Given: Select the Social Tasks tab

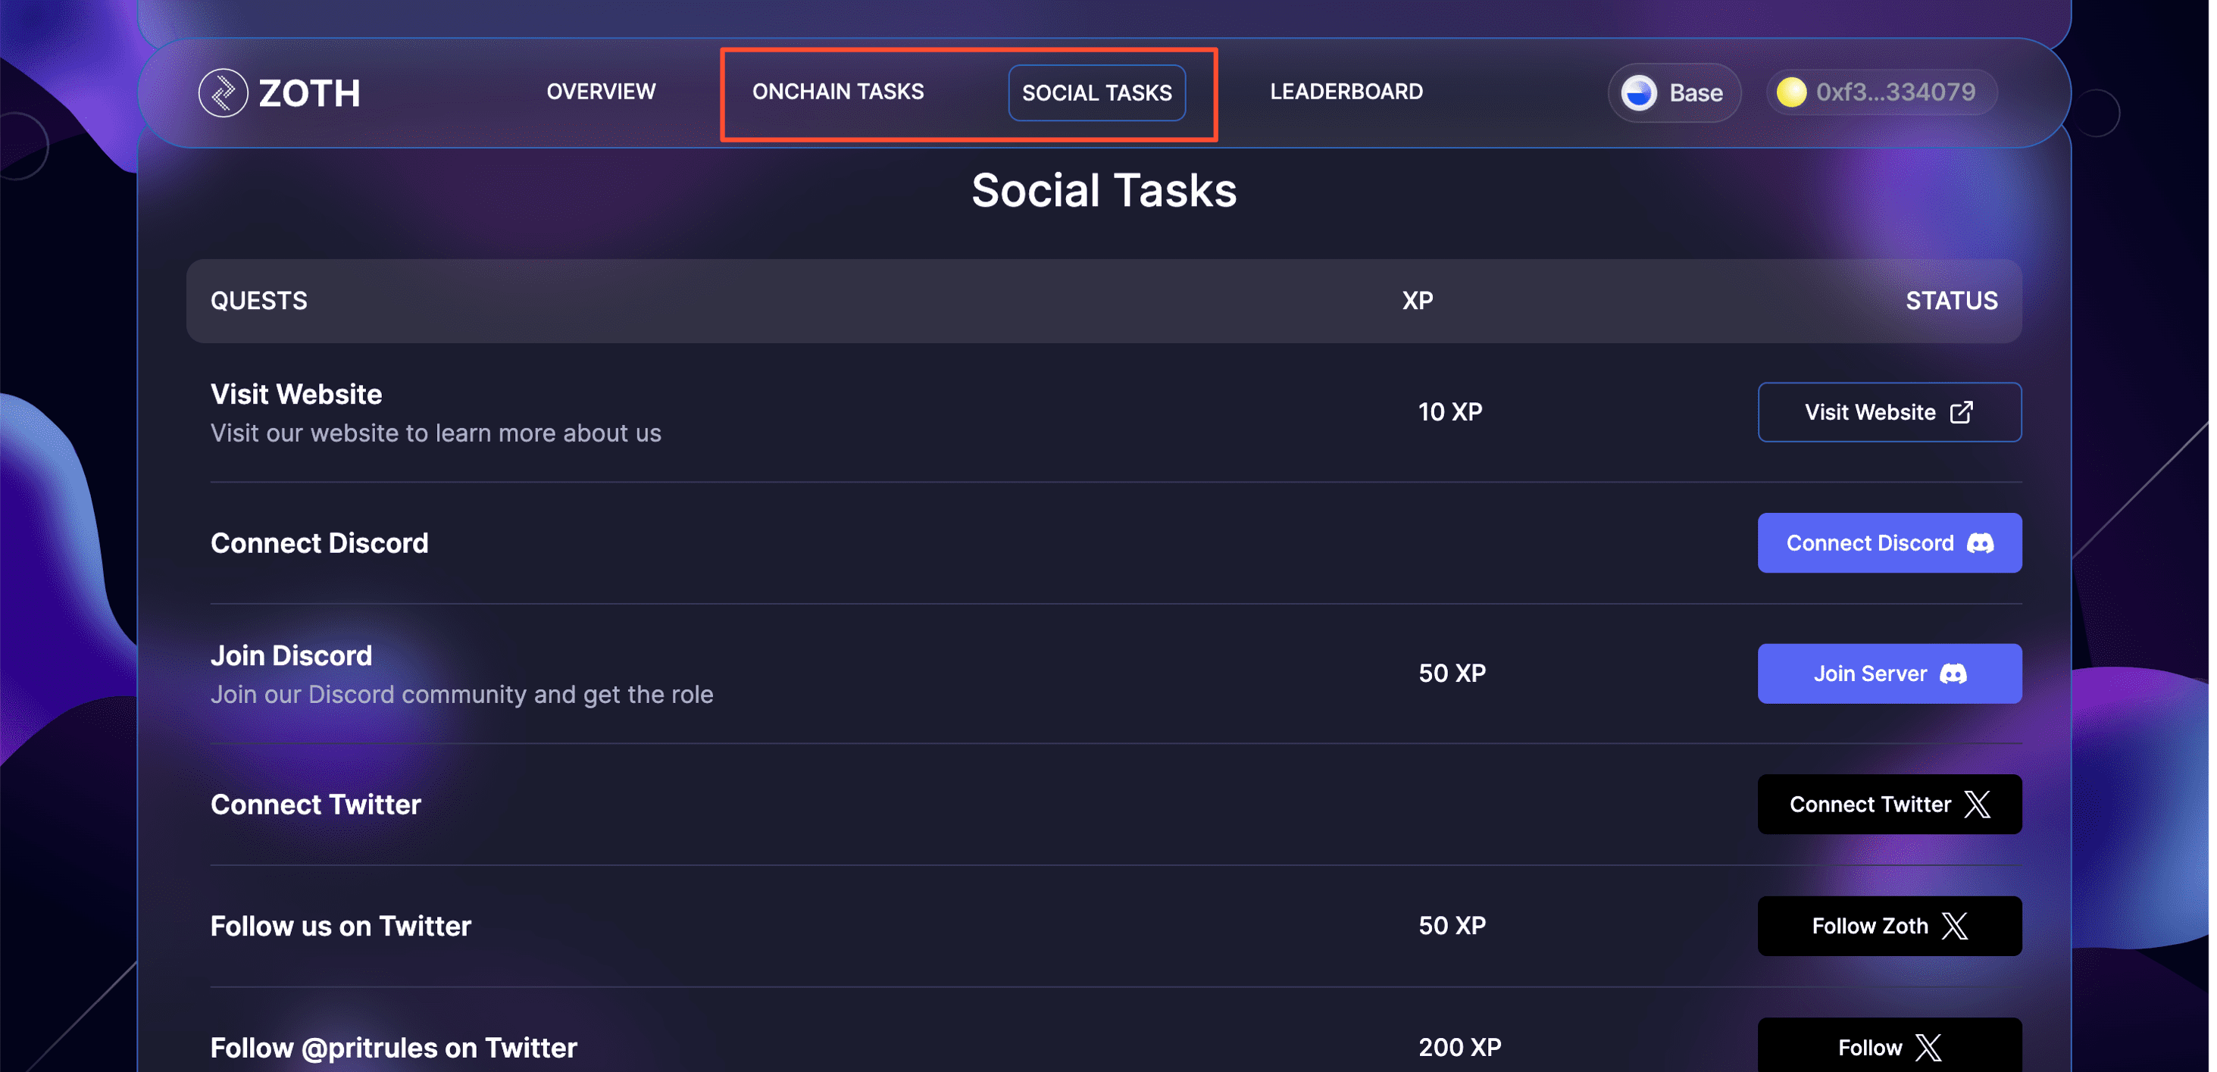Looking at the screenshot, I should 1096,93.
